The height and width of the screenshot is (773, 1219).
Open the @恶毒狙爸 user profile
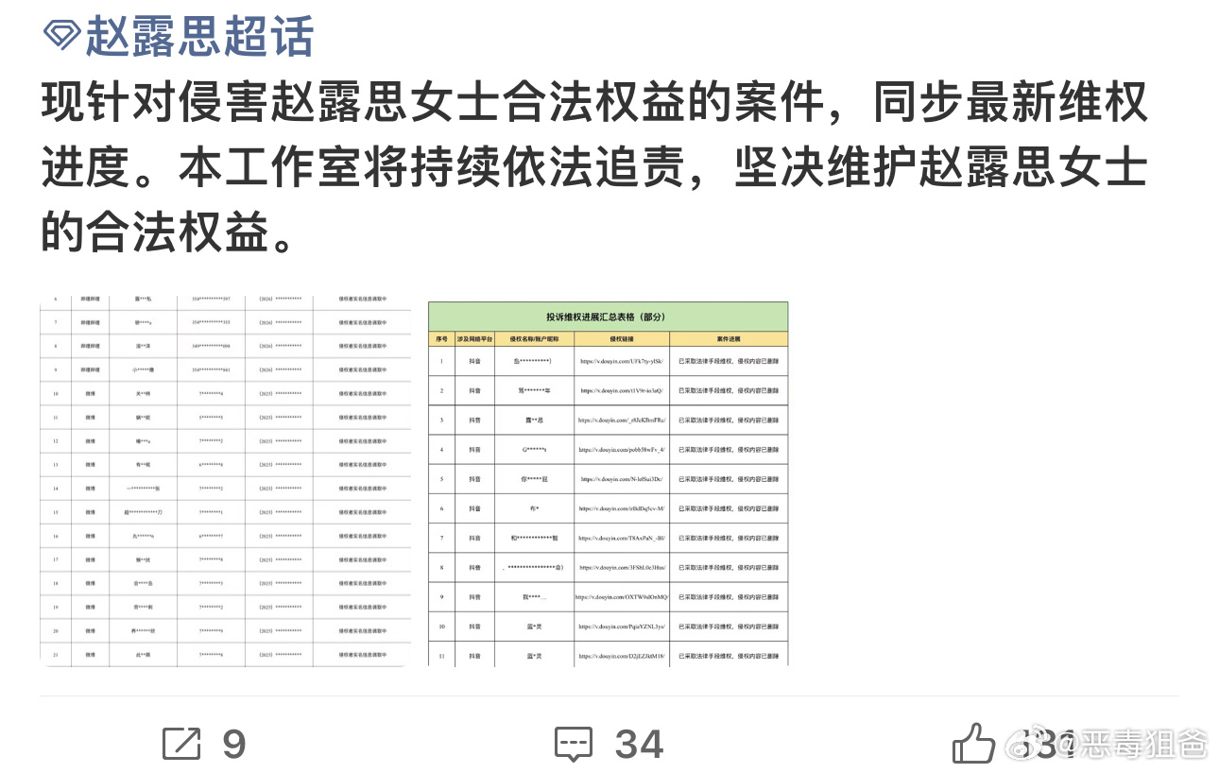point(1134,747)
